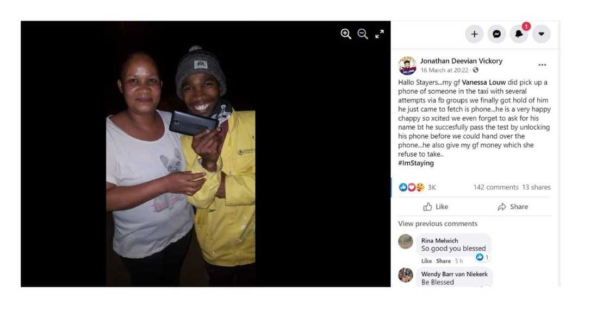Zoom in on the photo
609x319 pixels.
(x=346, y=34)
